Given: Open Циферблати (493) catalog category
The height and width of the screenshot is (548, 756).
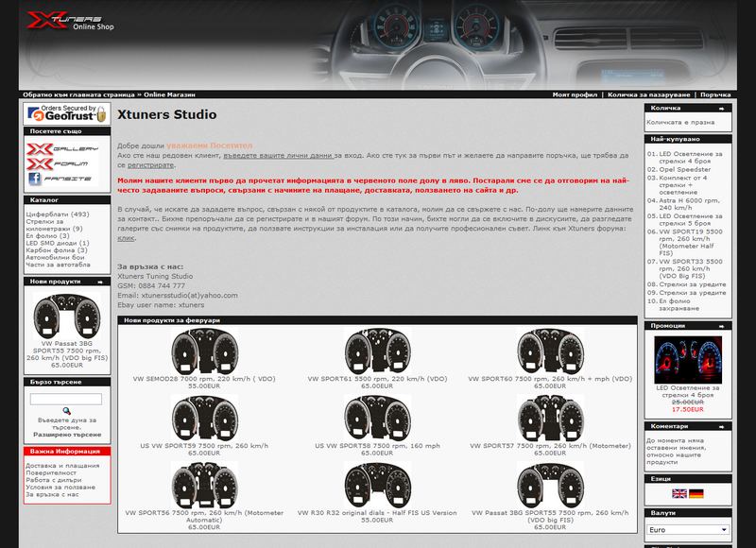Looking at the screenshot, I should 58,214.
